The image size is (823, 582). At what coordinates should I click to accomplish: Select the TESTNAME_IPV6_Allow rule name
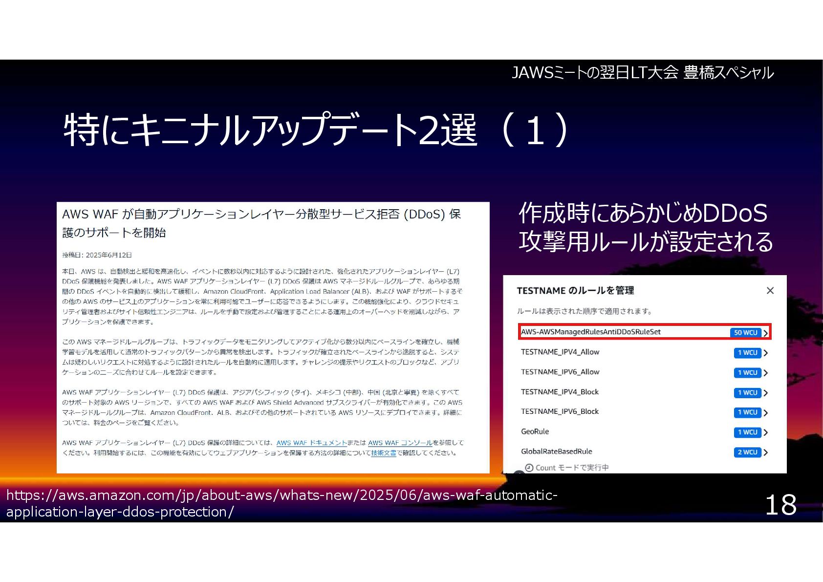coord(560,372)
